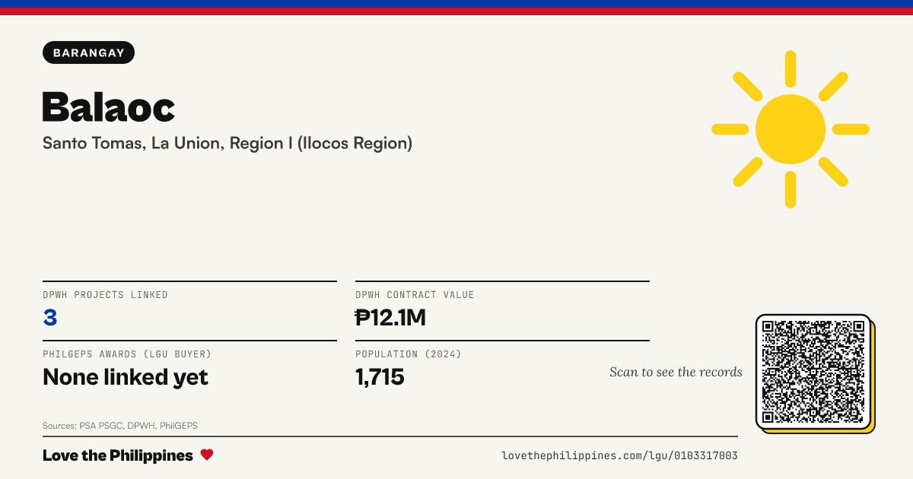Screen dimensions: 913x479
Task: Click the None linked yet text
Action: pos(126,376)
